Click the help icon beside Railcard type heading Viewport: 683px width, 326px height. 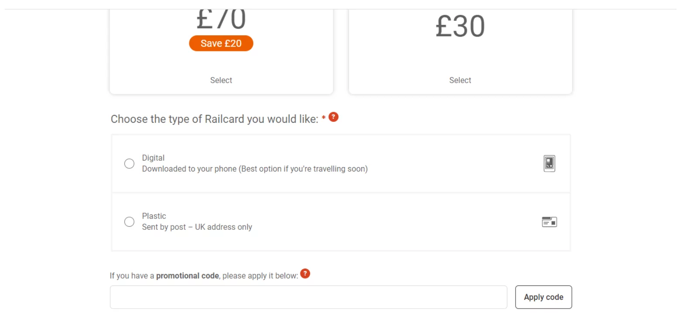(334, 117)
